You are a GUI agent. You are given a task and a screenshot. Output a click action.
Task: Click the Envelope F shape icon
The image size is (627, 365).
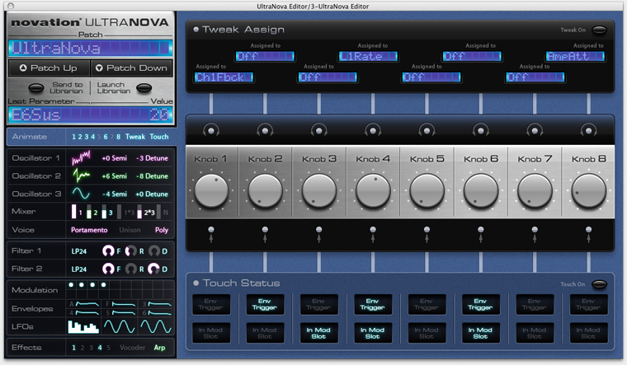[124, 304]
